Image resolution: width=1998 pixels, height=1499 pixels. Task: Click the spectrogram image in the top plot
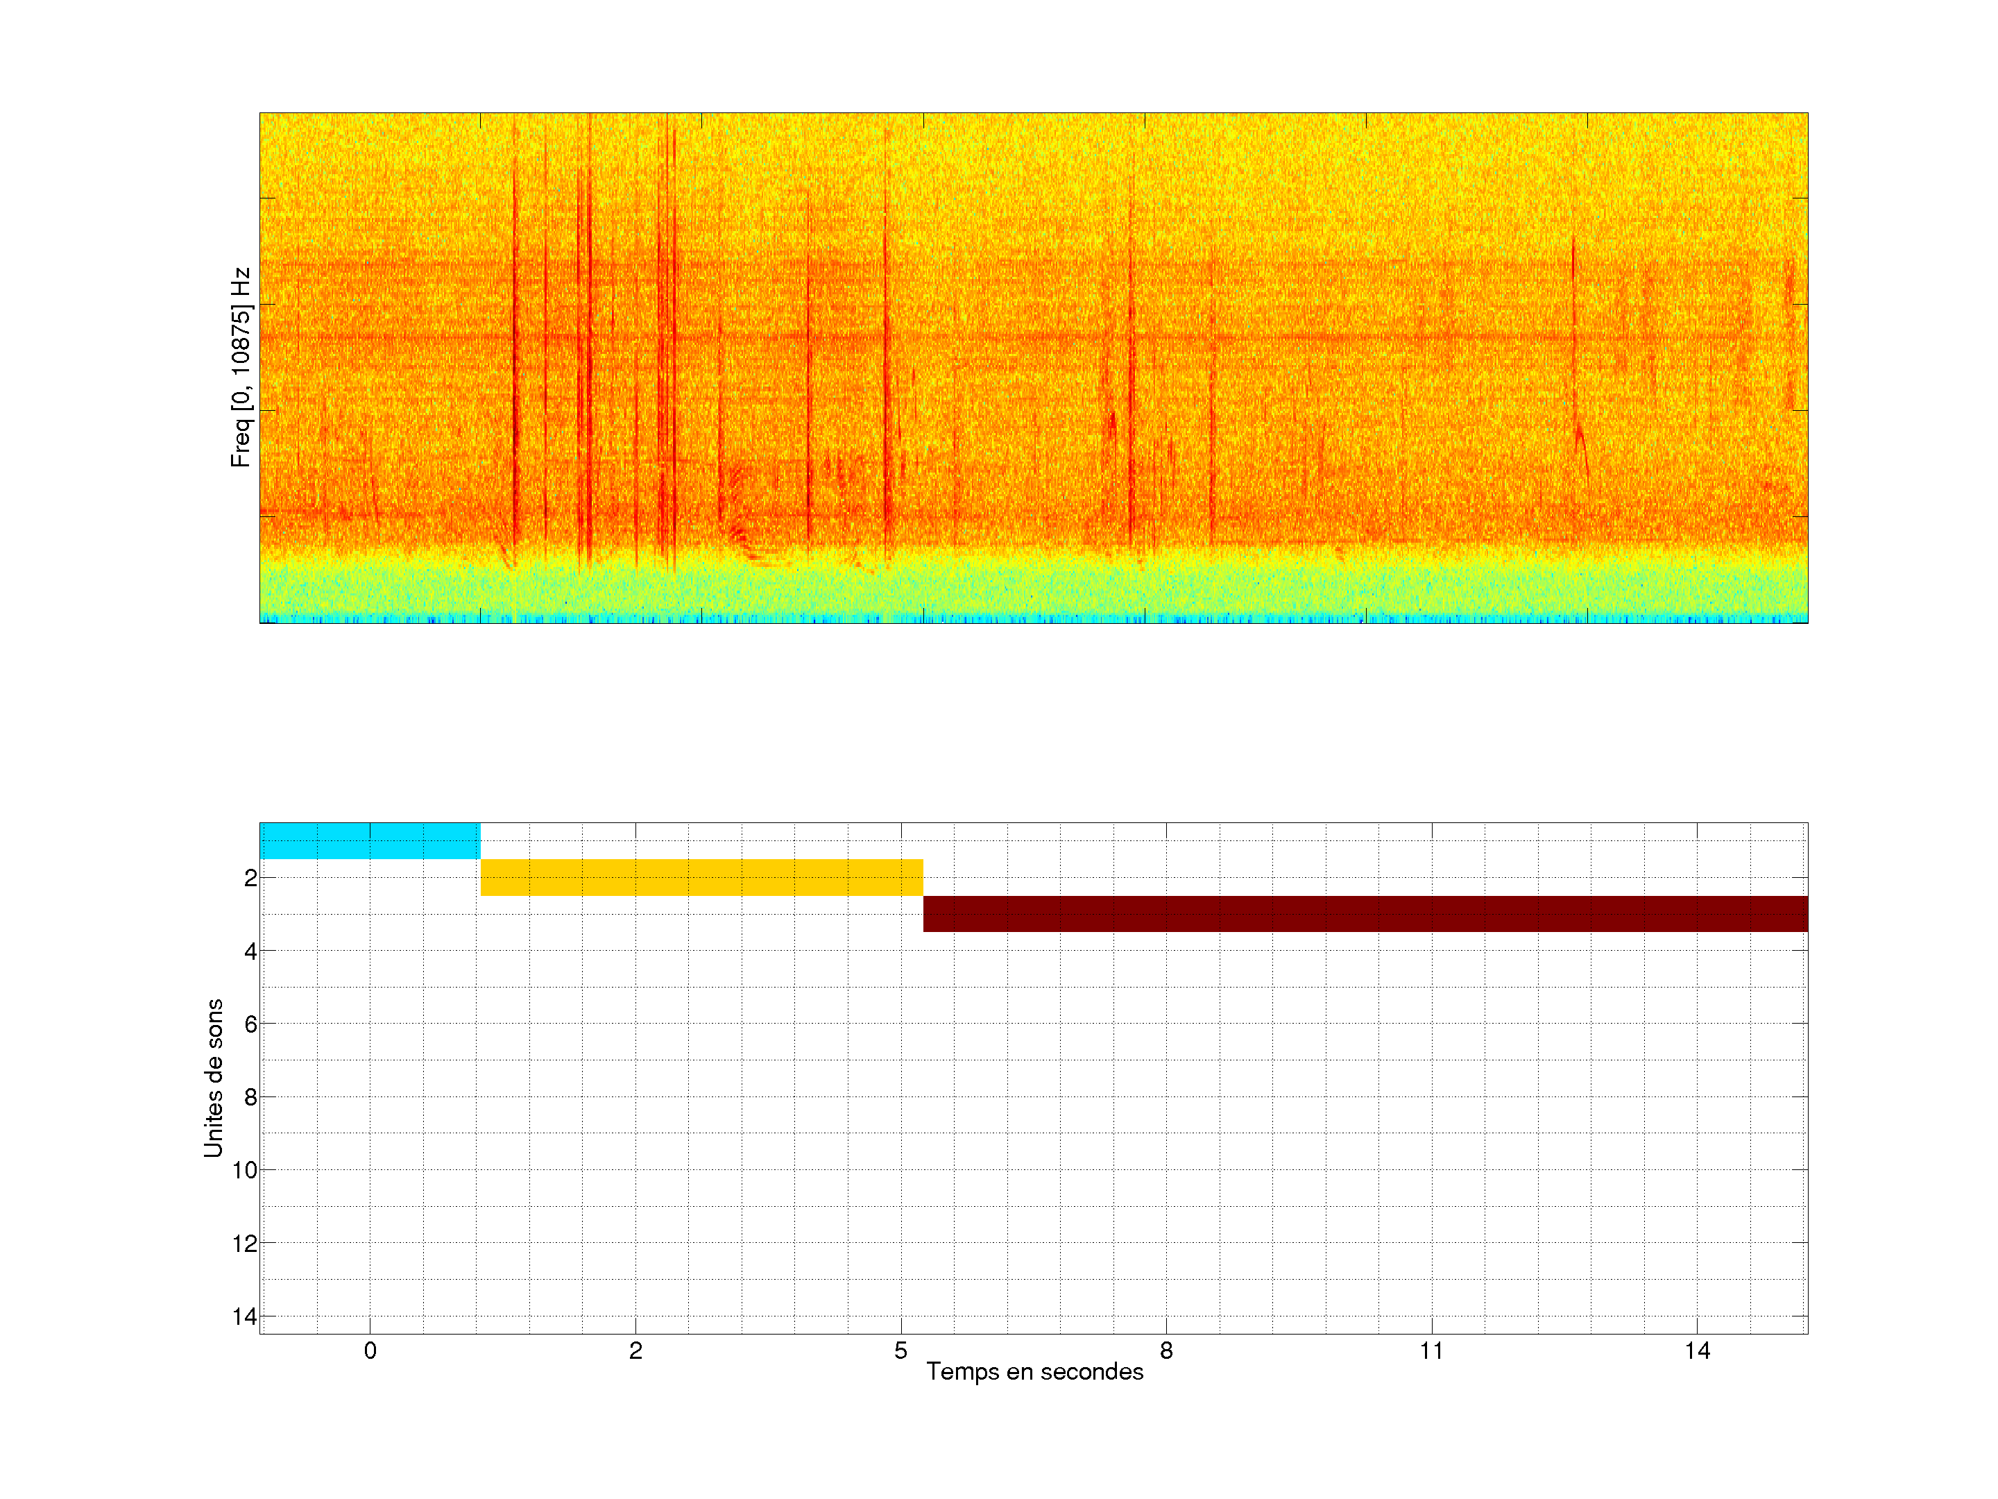pyautogui.click(x=1033, y=368)
